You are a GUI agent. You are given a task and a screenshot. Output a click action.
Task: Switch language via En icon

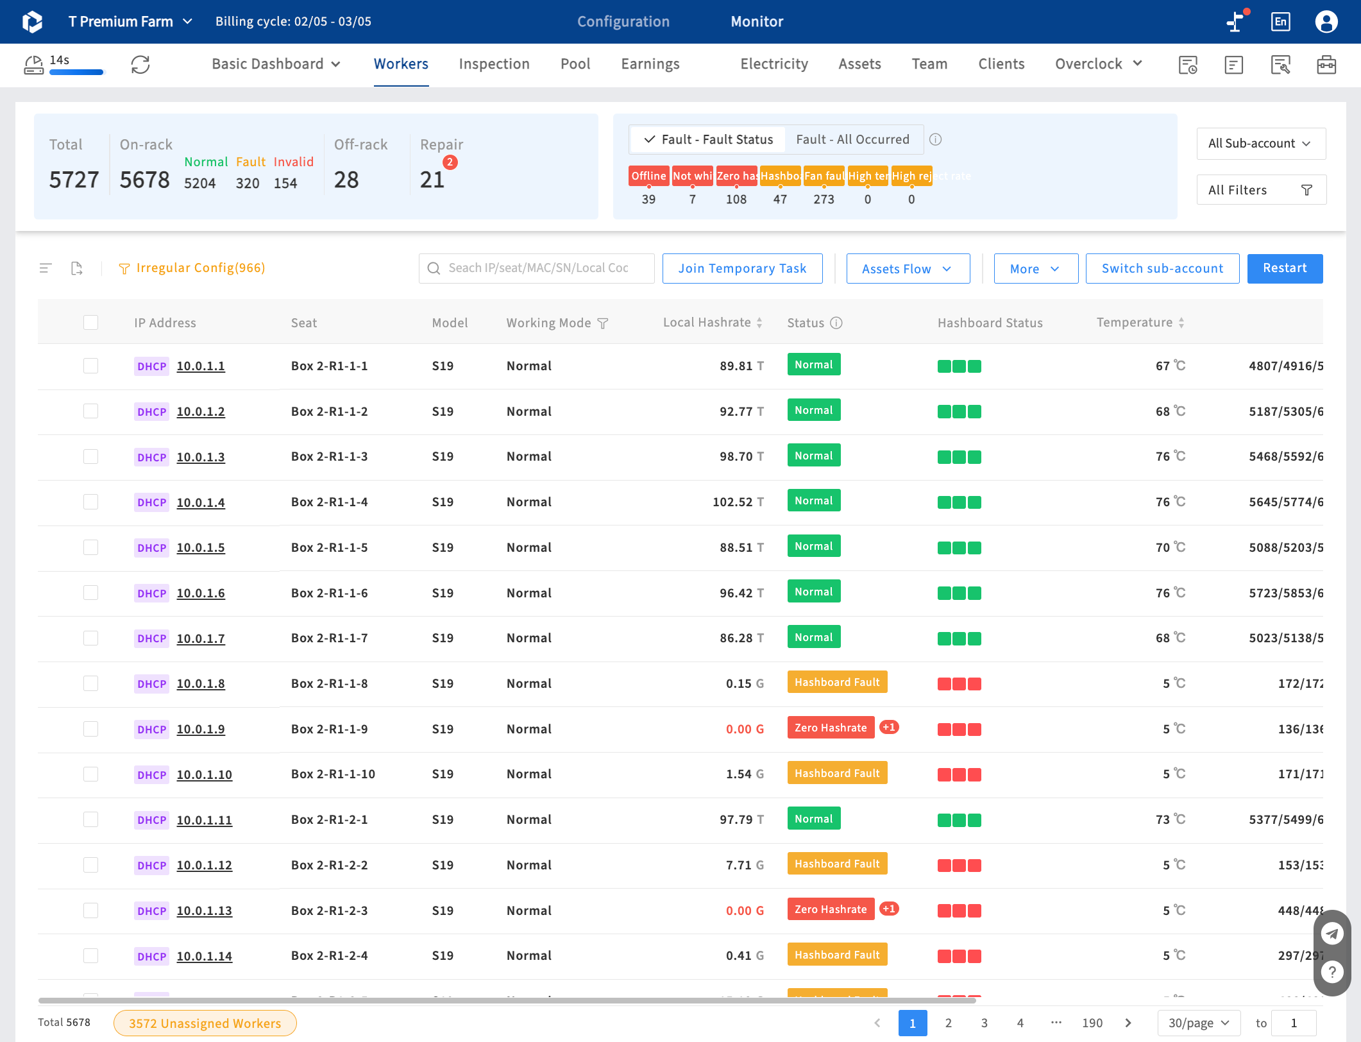point(1280,22)
